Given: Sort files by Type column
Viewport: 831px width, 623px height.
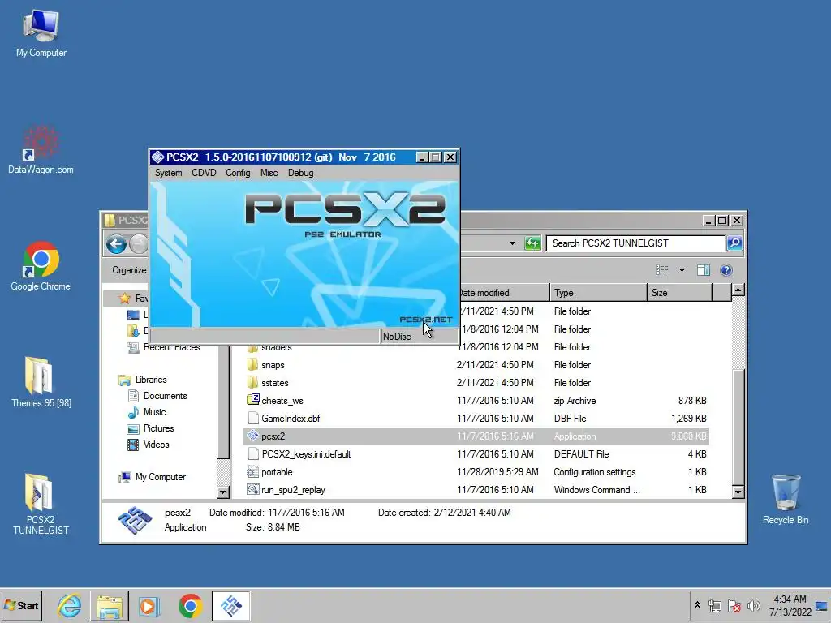Looking at the screenshot, I should [598, 293].
